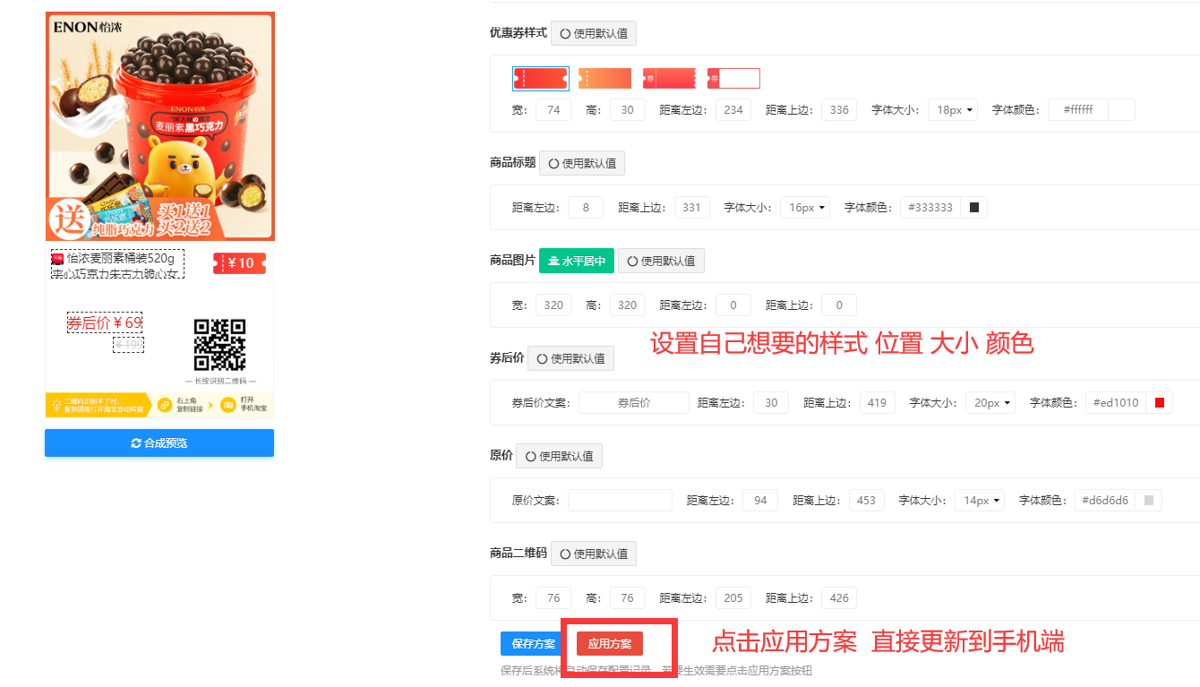The height and width of the screenshot is (687, 1200).
Task: Click title left distance field 8
Action: pyautogui.click(x=586, y=208)
